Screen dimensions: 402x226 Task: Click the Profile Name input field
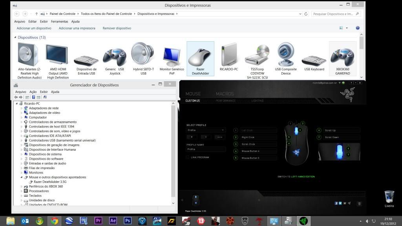pos(206,149)
